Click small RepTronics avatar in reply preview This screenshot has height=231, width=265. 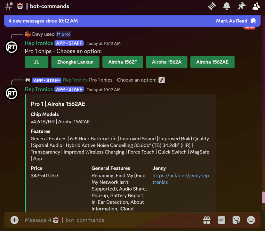[x=28, y=80]
